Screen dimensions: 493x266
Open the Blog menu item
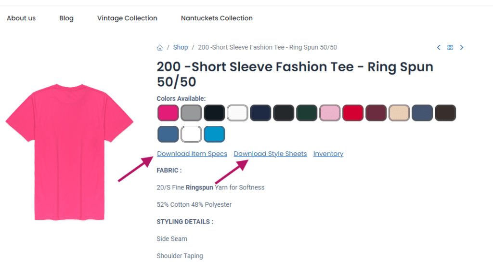coord(66,18)
